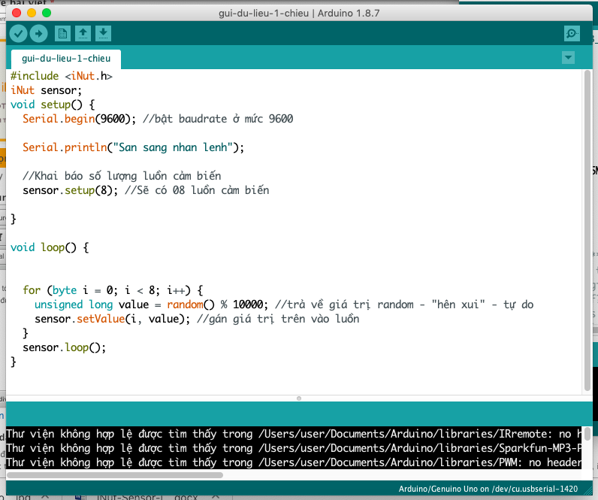
Task: Save the sketch with the Save icon
Action: pos(103,33)
